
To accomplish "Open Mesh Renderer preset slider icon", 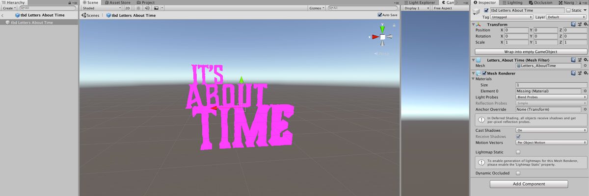I will click(579, 73).
